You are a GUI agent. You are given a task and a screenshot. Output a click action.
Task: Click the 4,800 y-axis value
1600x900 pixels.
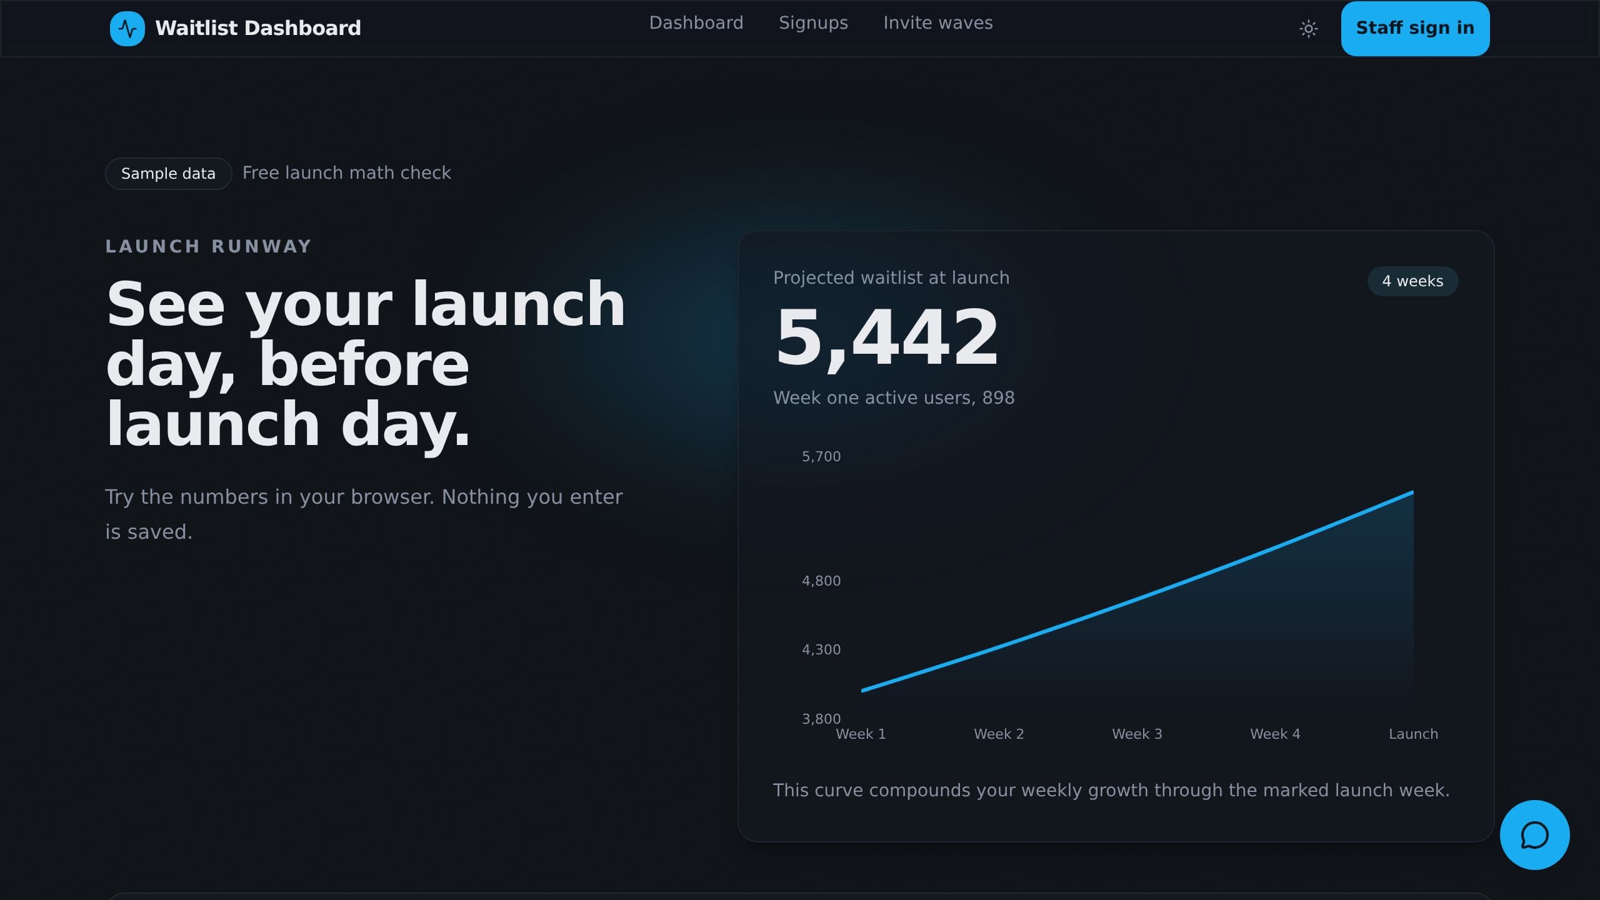[821, 581]
